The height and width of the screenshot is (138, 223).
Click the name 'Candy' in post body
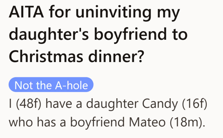160,104
